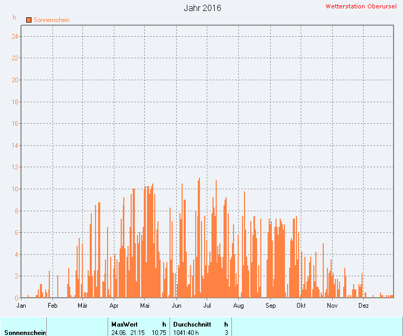Click the Sonnenschein legend label
Screen dimensions: 403x336
pyautogui.click(x=51, y=20)
